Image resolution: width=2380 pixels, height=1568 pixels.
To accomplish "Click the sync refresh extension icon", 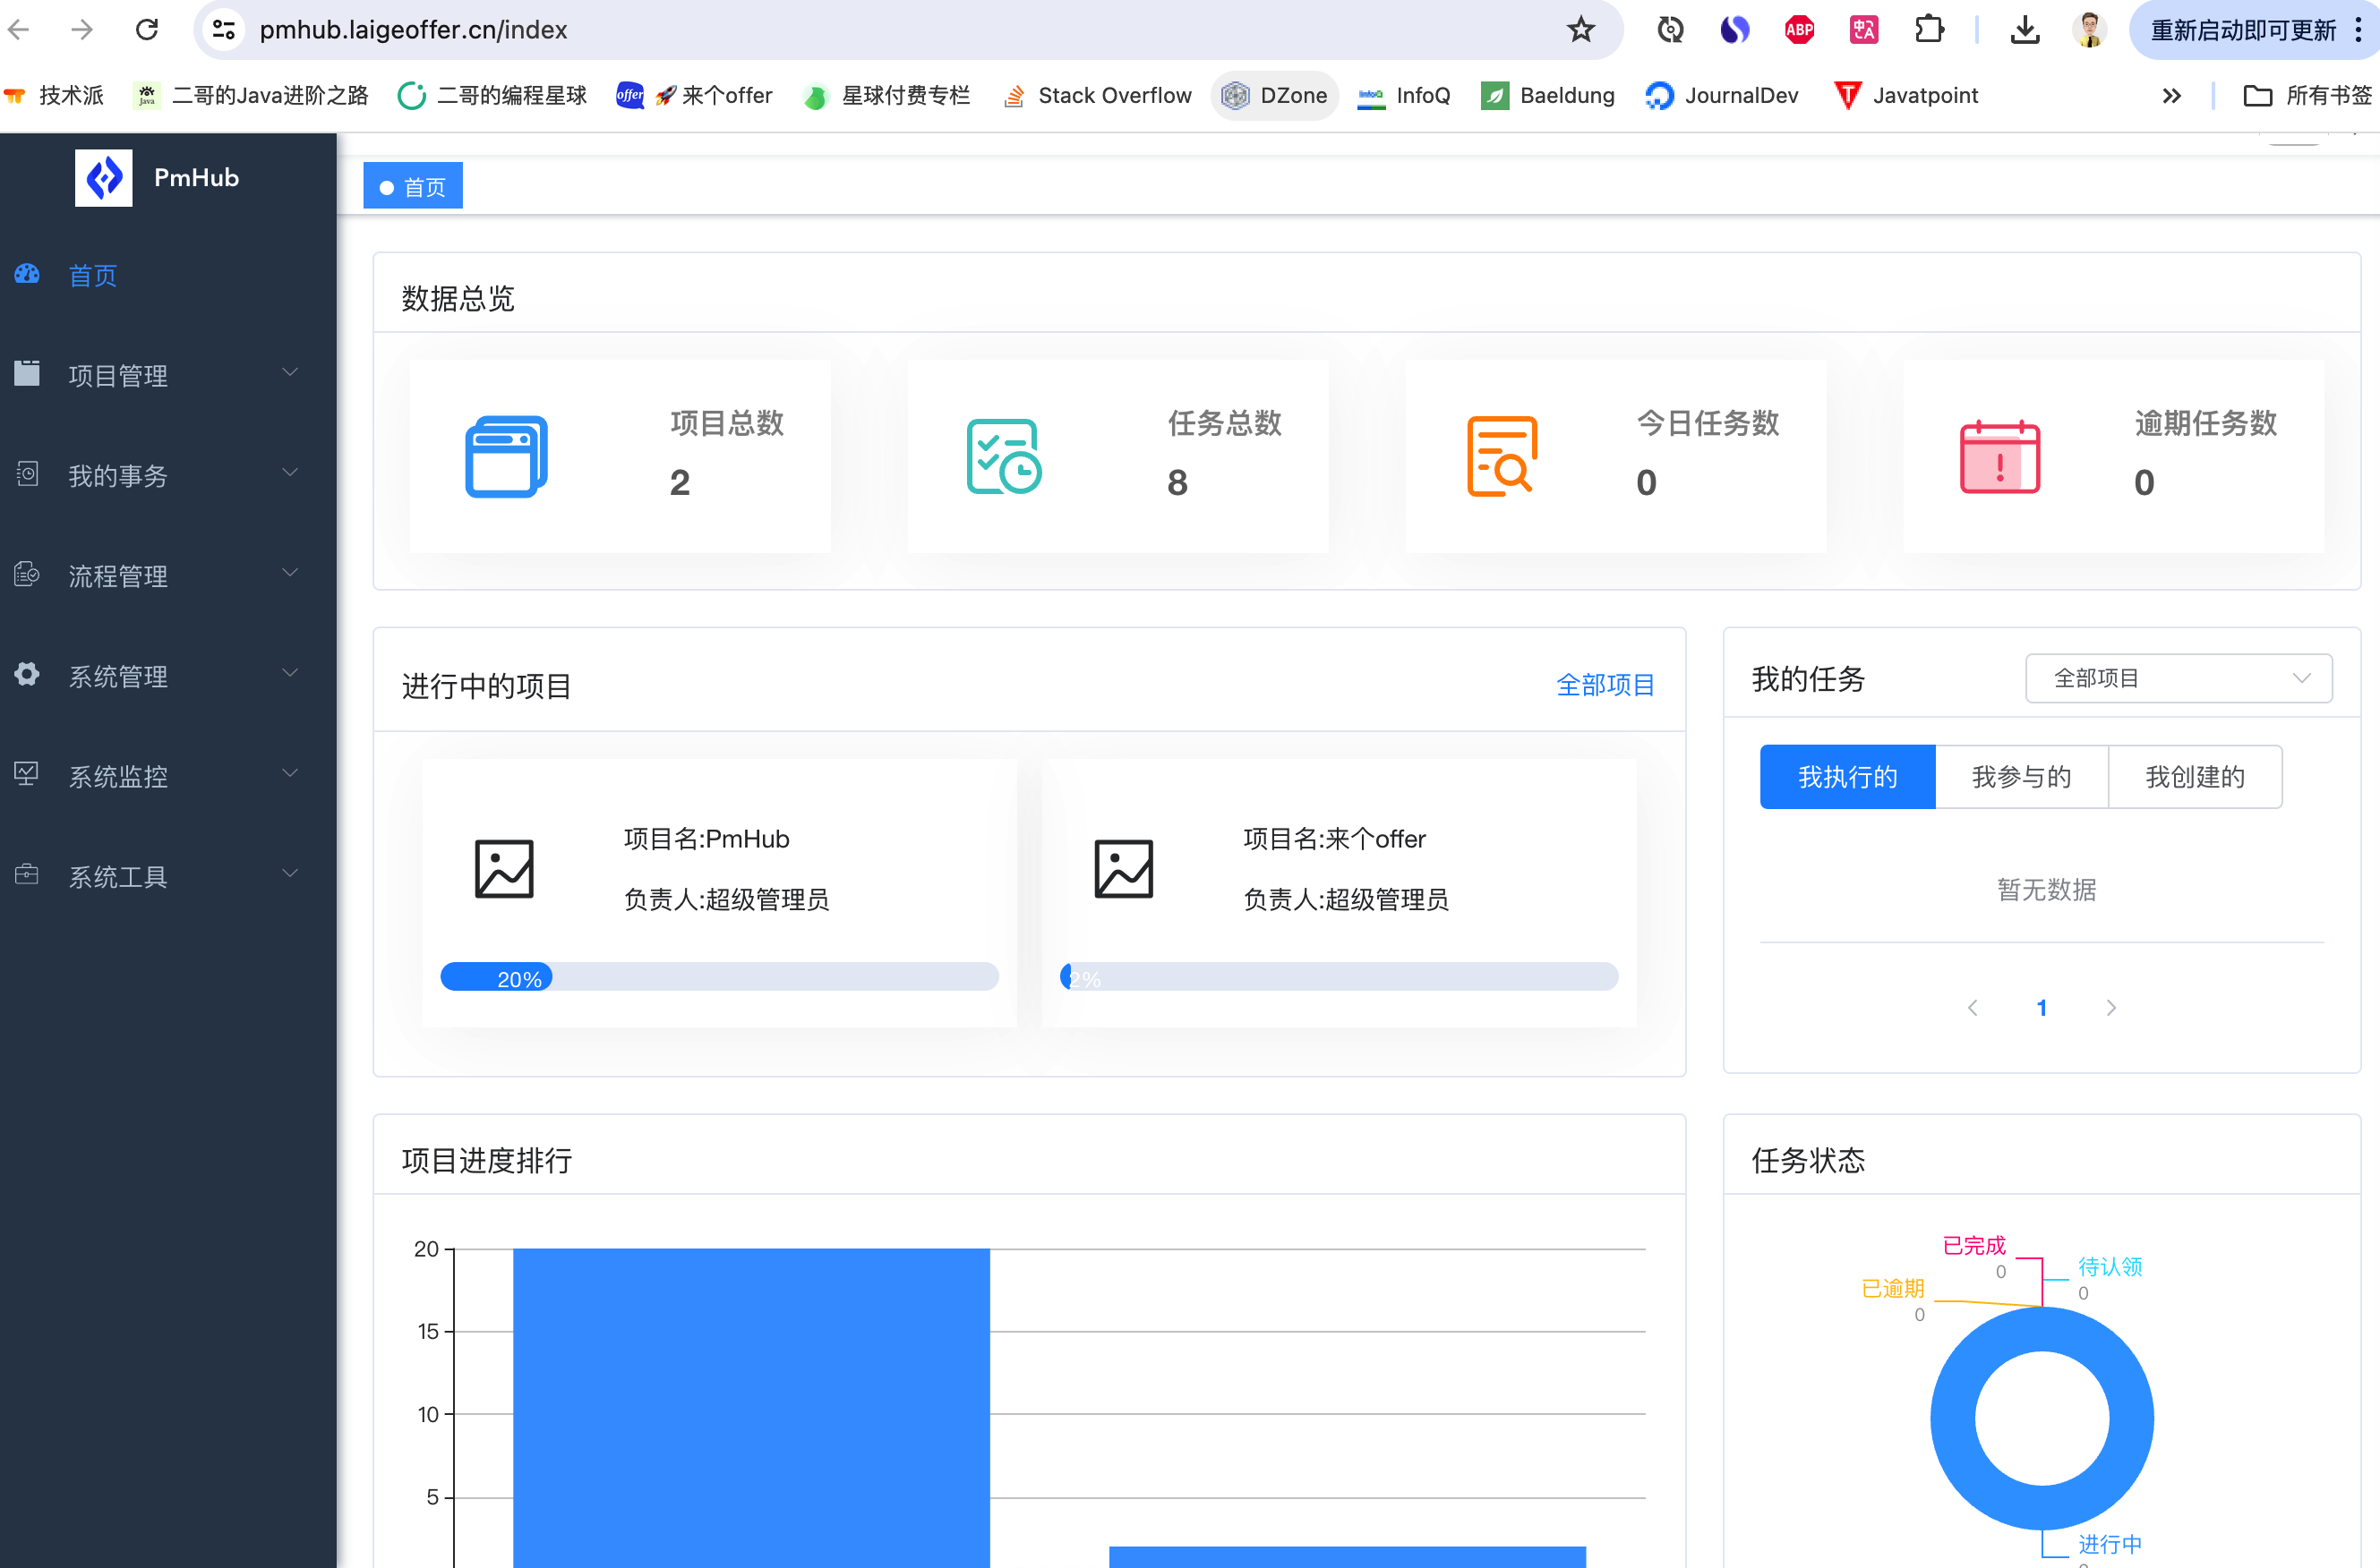I will (x=1670, y=30).
